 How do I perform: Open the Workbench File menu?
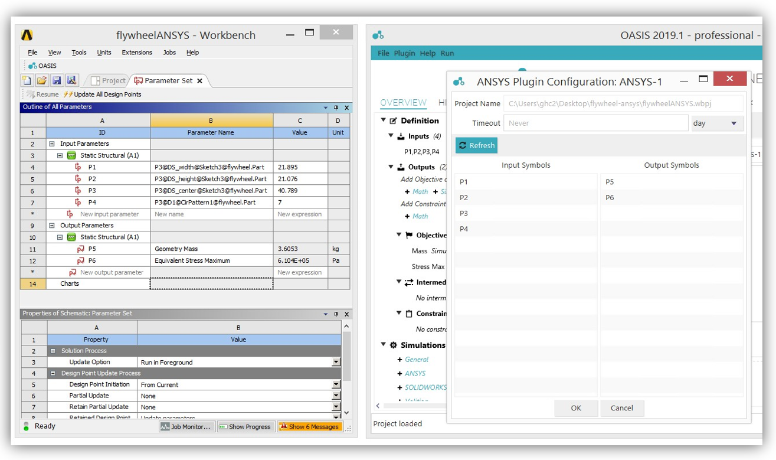[x=32, y=53]
